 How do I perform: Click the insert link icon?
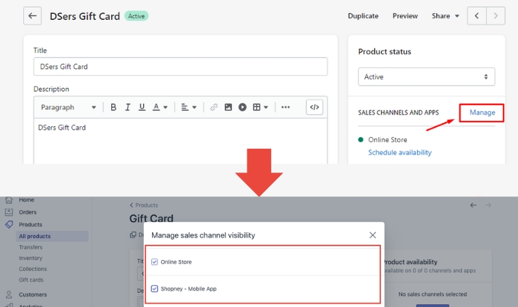point(214,107)
